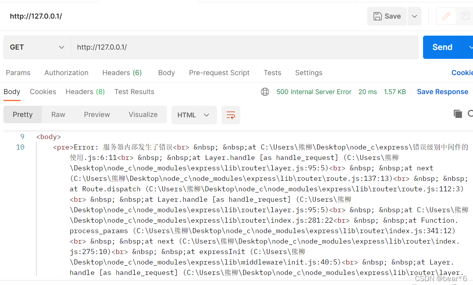
Task: Toggle the wrap lines icon
Action: click(231, 115)
